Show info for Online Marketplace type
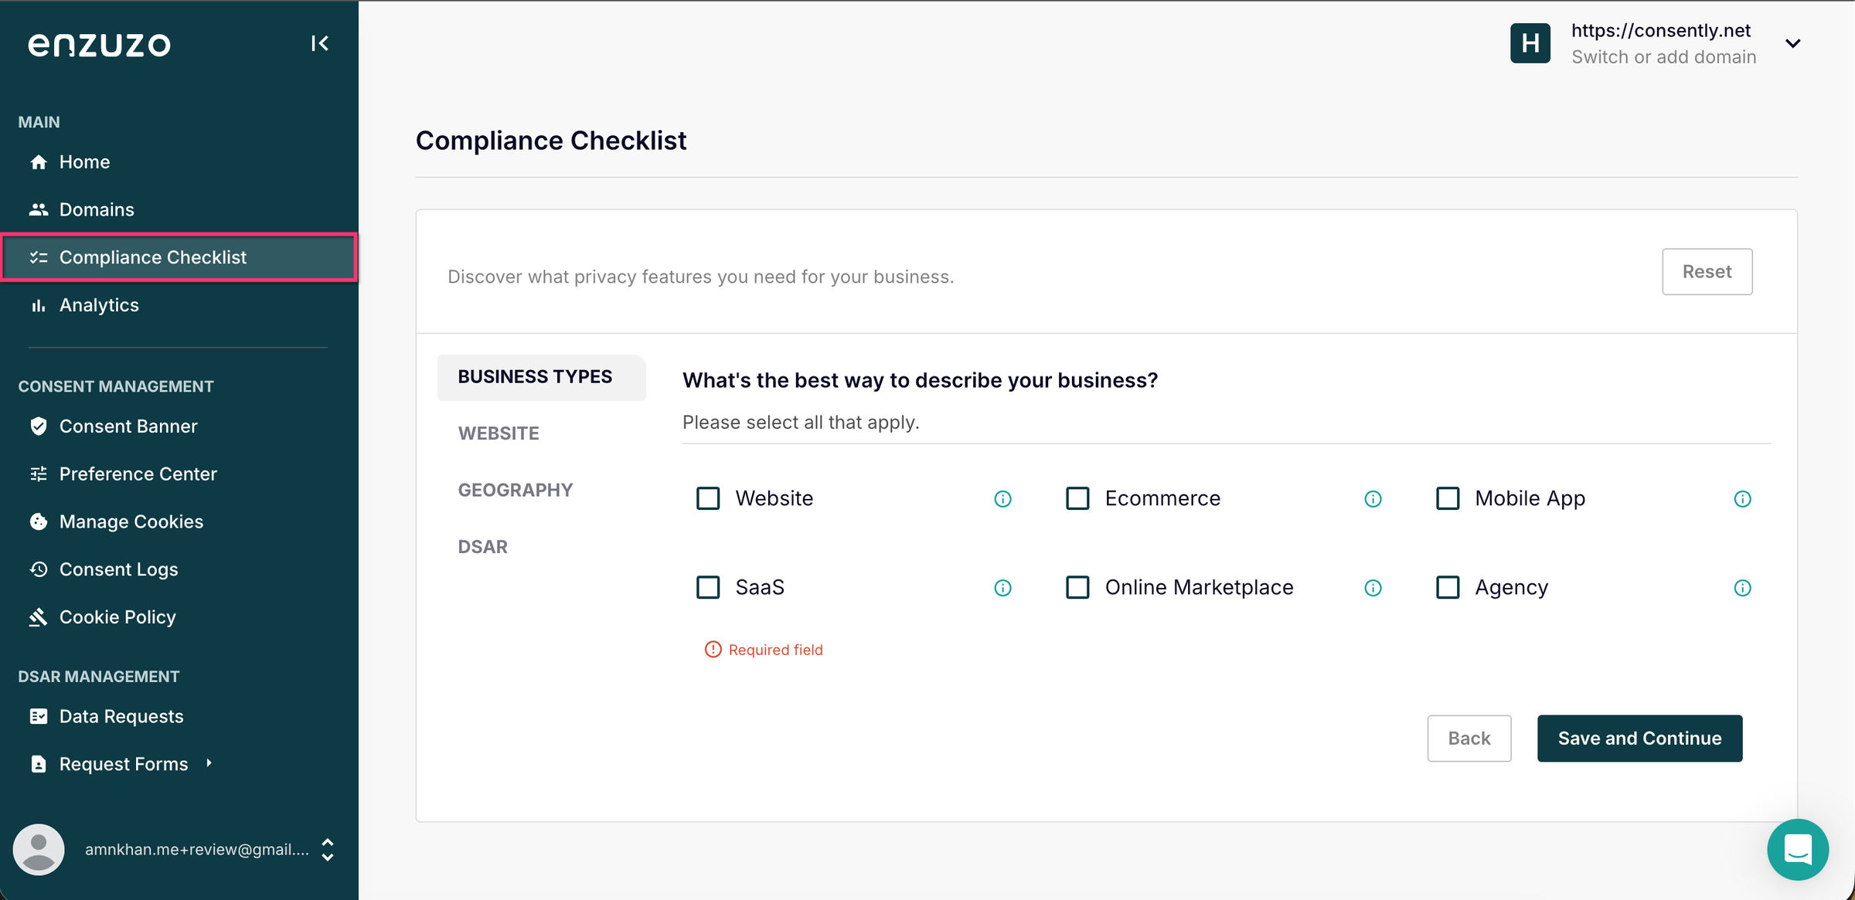Image resolution: width=1855 pixels, height=900 pixels. click(x=1373, y=588)
